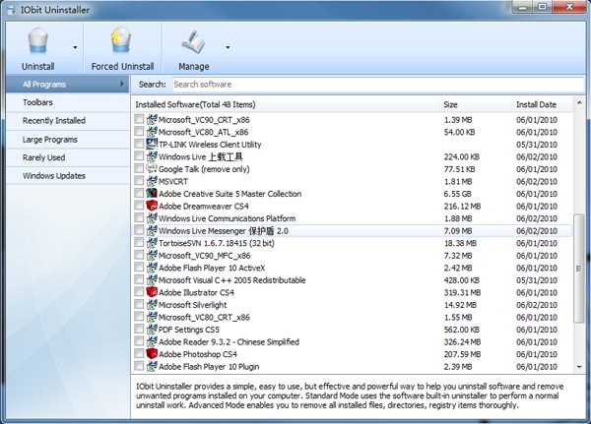This screenshot has height=424, width=591.
Task: Select 'Microsoft Visual C++ 2005 Redistributable' text
Action: [x=231, y=280]
